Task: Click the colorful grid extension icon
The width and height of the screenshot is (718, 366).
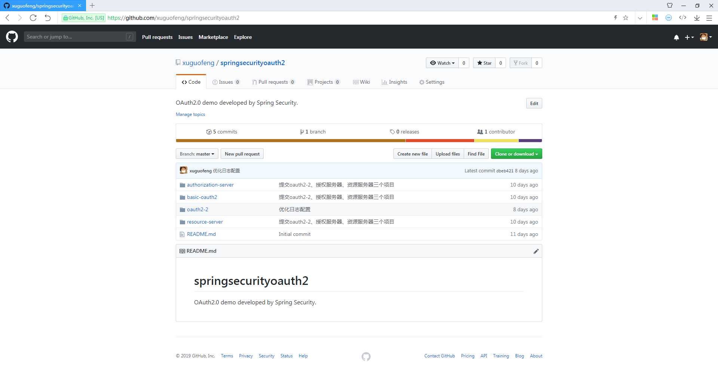Action: (x=655, y=18)
